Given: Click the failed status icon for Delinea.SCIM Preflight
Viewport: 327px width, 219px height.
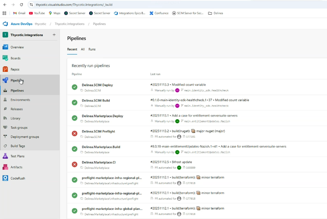Looking at the screenshot, I should click(75, 133).
